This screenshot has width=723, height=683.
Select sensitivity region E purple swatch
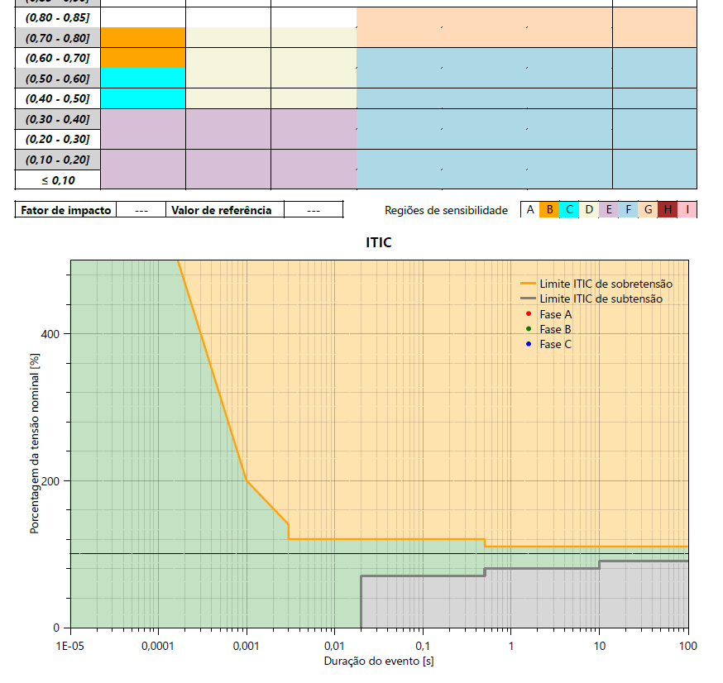click(609, 210)
